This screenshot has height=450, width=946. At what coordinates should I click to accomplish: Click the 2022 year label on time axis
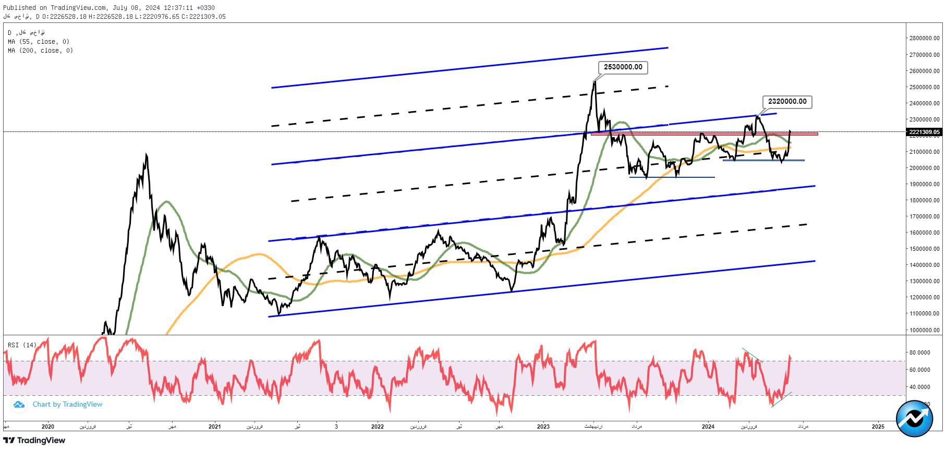378,427
